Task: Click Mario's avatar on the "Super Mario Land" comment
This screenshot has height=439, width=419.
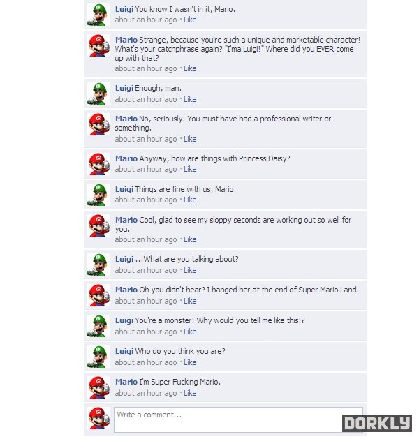Action: 98,295
